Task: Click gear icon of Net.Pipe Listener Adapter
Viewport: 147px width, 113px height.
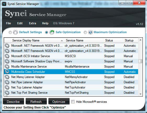Action: [x=7, y=82]
